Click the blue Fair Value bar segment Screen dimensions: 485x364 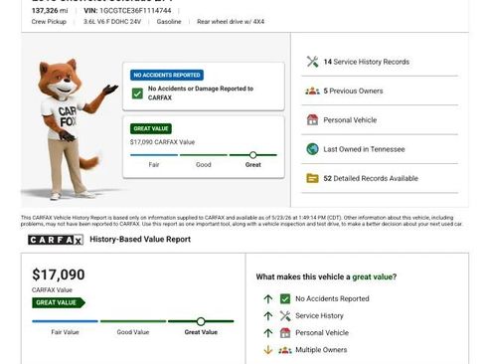click(x=65, y=321)
